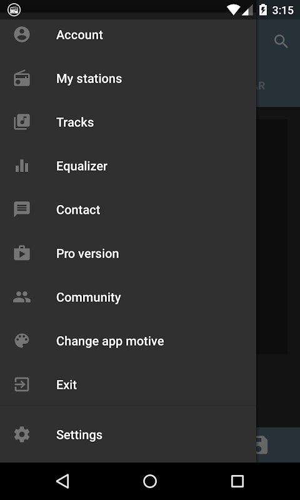Tap the save floppy icon behind the drawer
Screen dimensions: 300x500
coord(262,445)
